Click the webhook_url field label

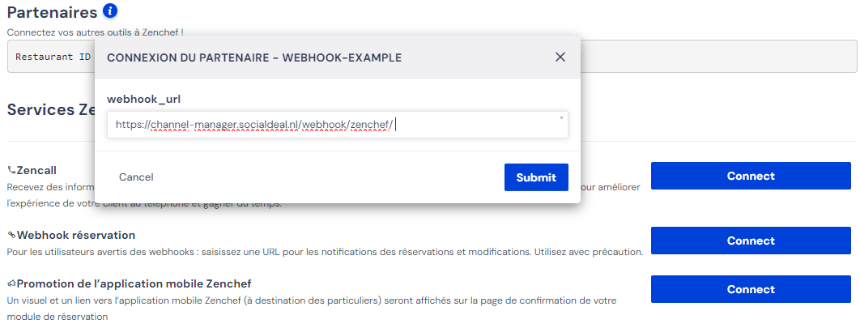pyautogui.click(x=143, y=100)
